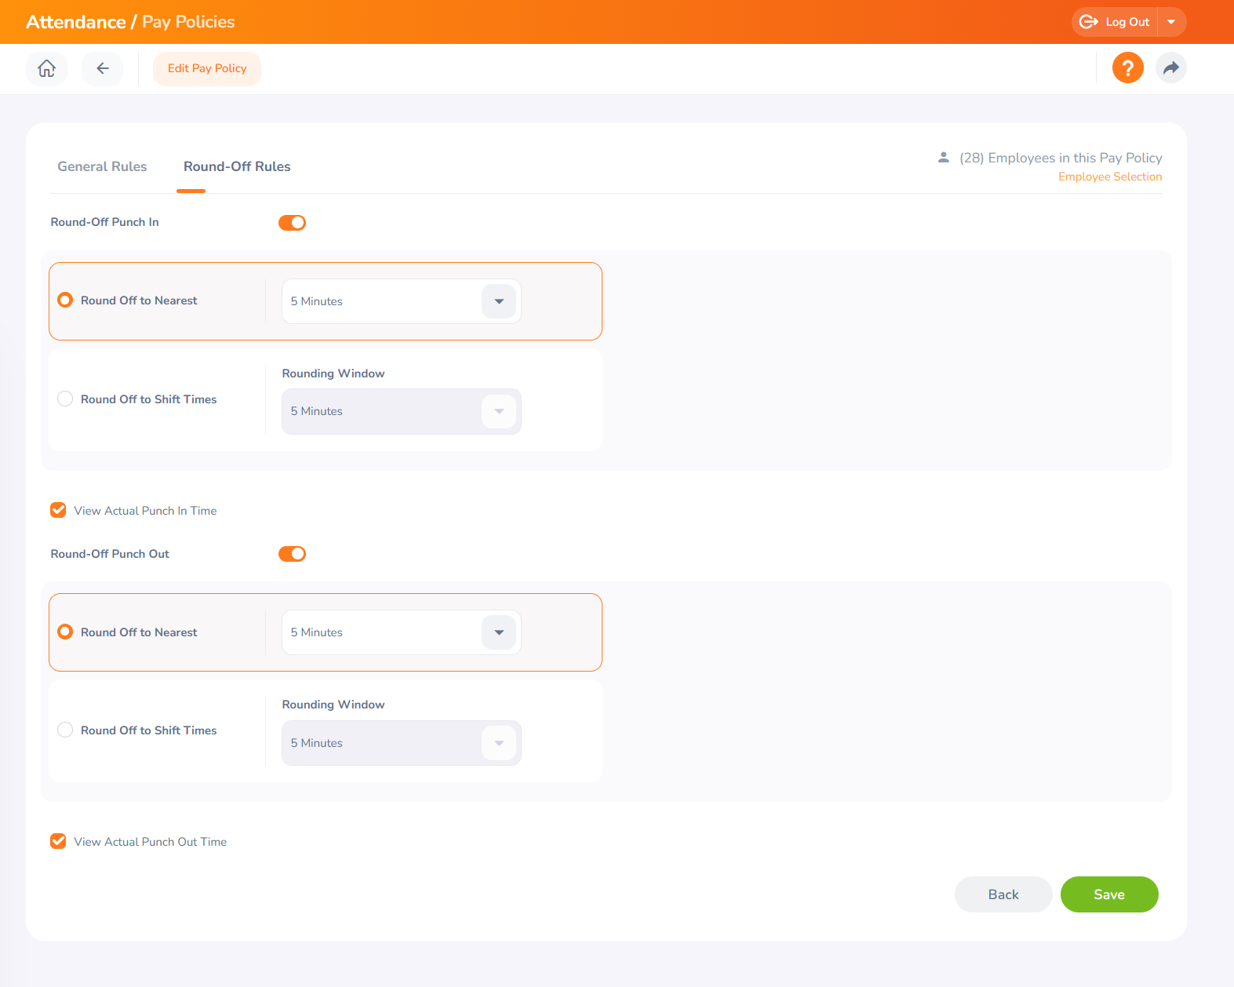This screenshot has width=1234, height=987.
Task: Open Punch Out Rounding Window dropdown
Action: [x=402, y=743]
